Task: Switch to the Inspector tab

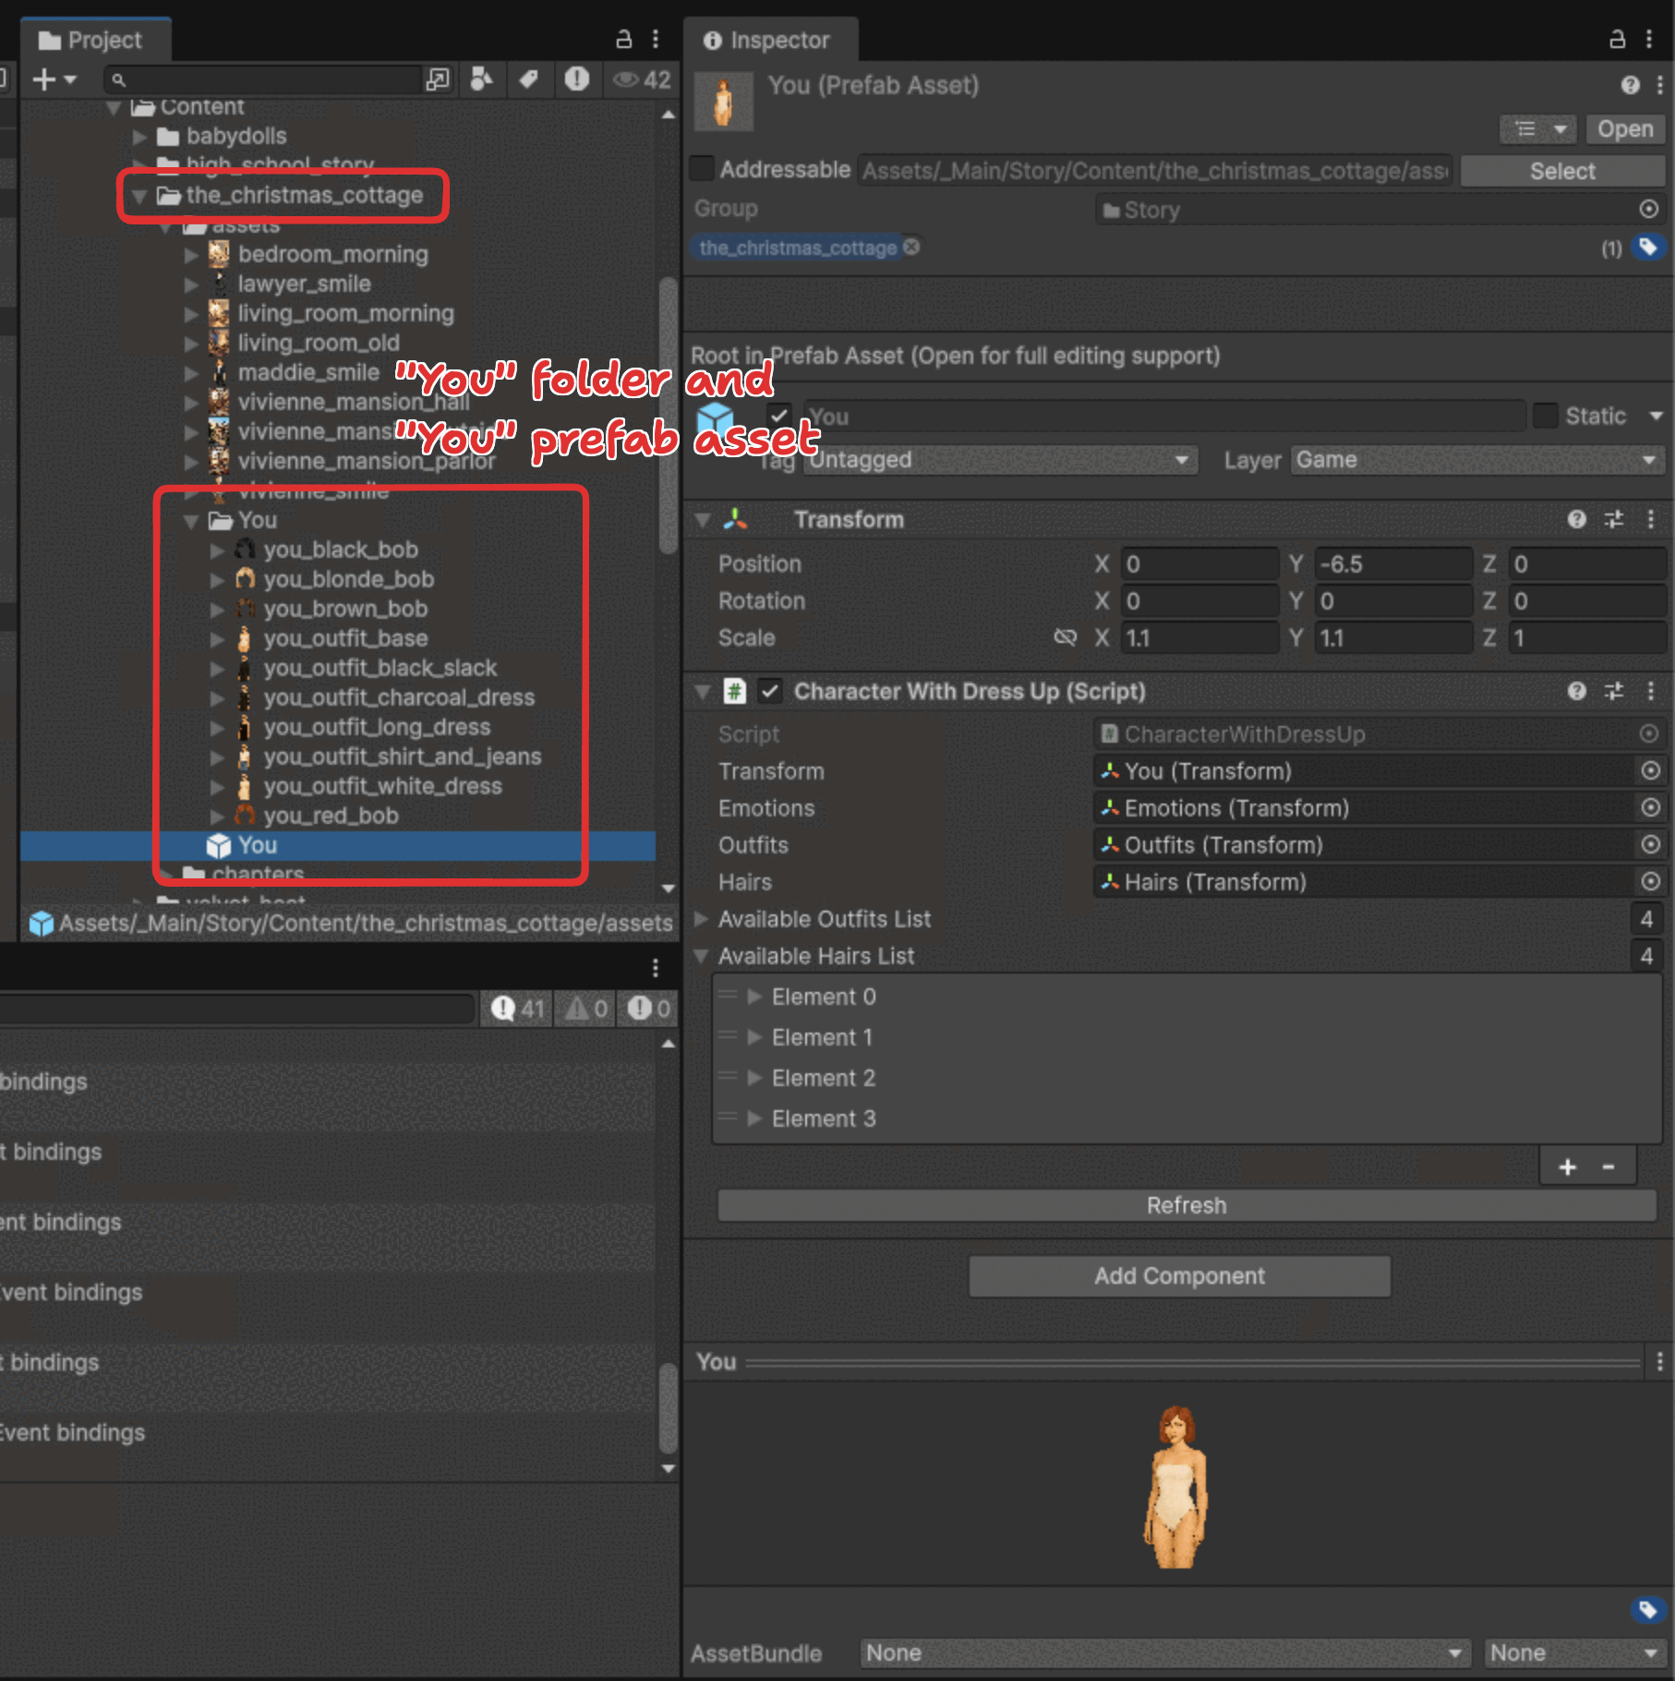Action: coord(768,41)
